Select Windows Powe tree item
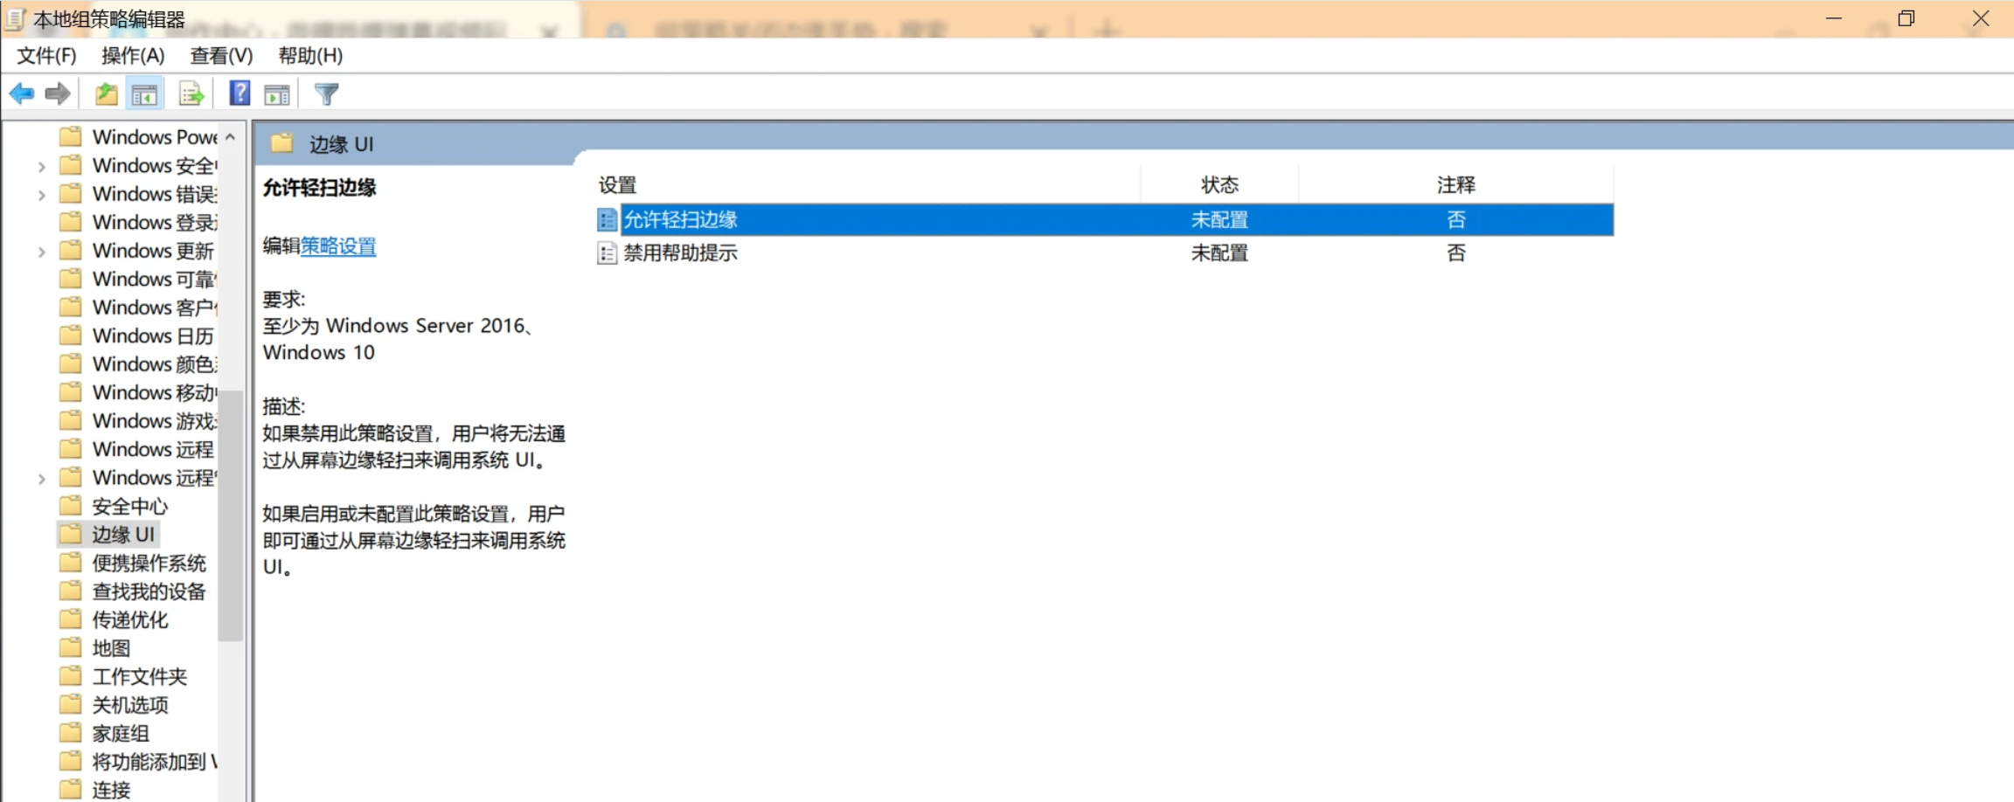Image resolution: width=2014 pixels, height=802 pixels. [155, 137]
